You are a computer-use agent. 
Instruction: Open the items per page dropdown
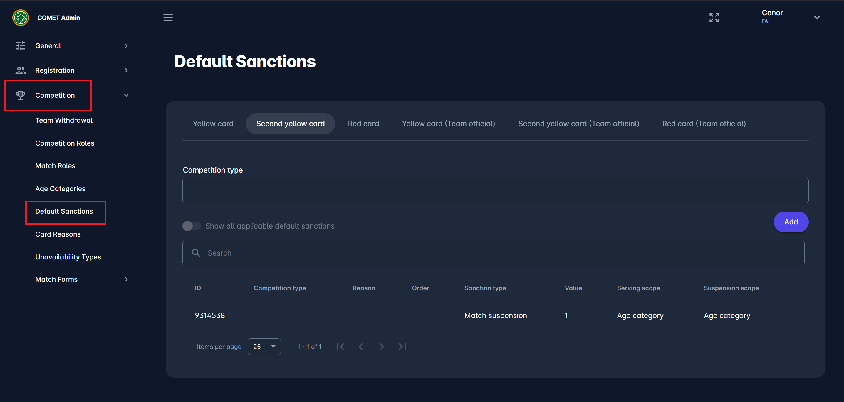point(264,347)
